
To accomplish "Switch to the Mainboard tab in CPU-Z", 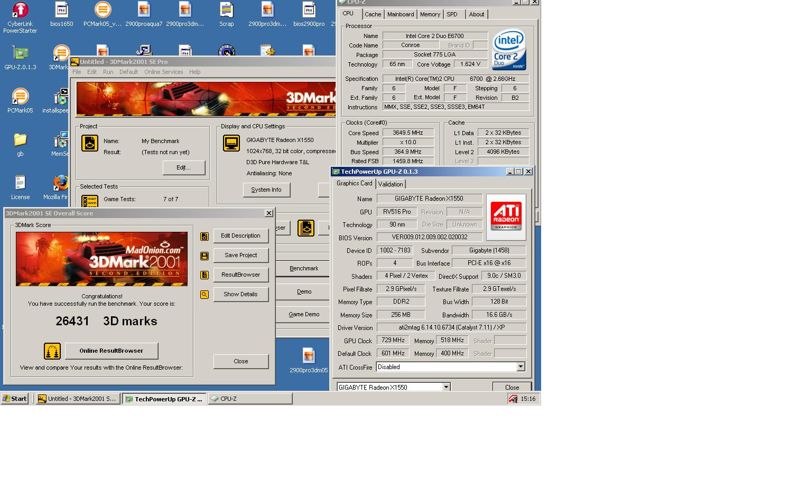I will (x=401, y=14).
